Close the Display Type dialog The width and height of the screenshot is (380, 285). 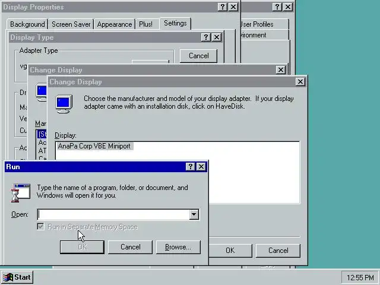(216, 37)
